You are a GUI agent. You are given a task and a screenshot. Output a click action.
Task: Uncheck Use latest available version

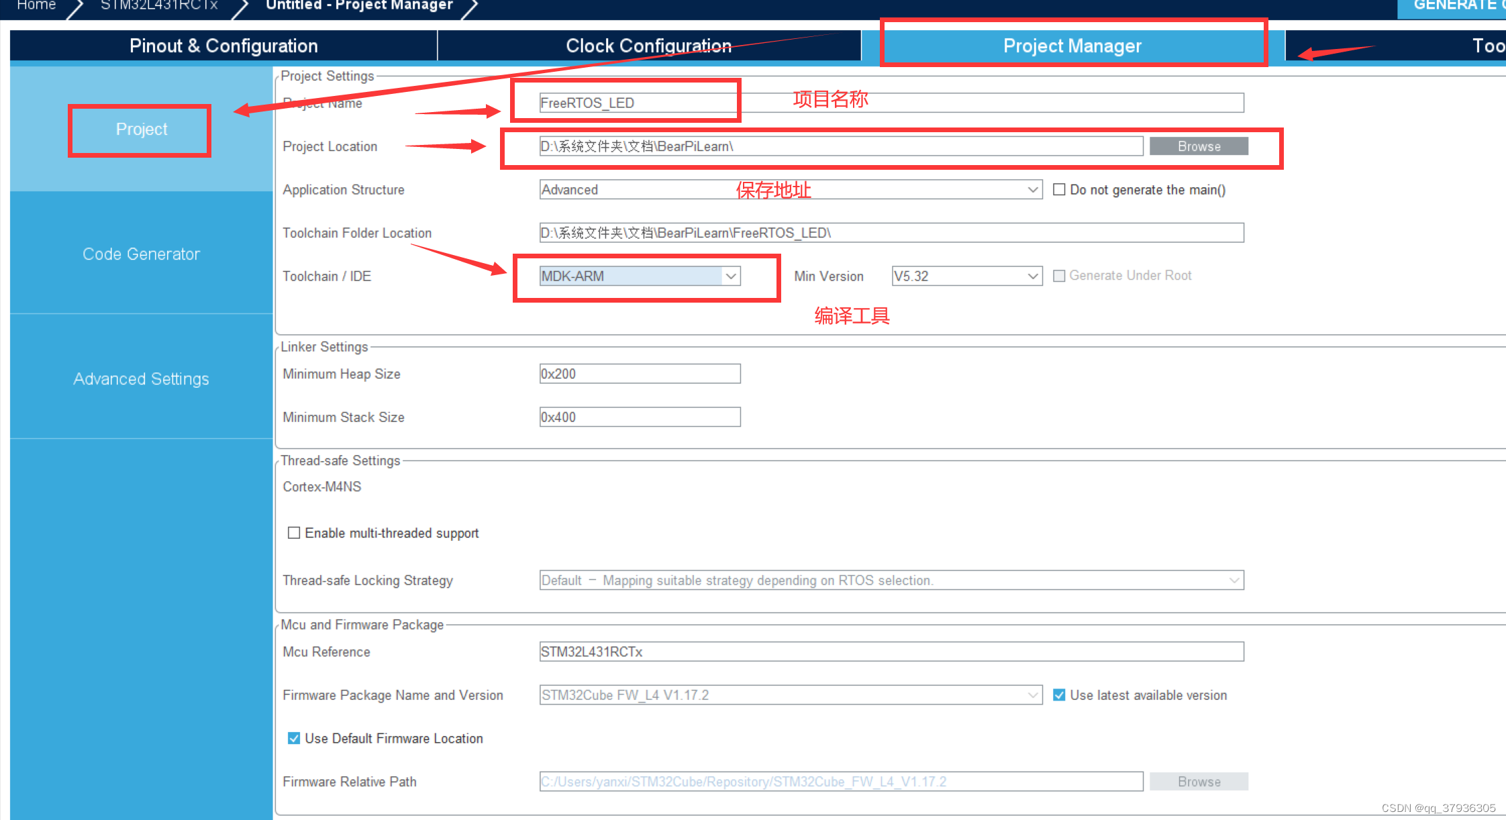(x=1059, y=695)
